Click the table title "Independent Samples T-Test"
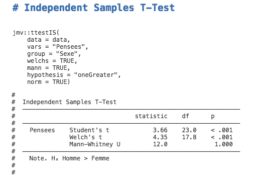This screenshot has height=181, width=255. [x=69, y=102]
